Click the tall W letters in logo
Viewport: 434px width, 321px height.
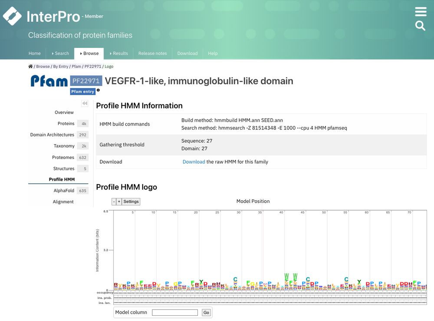291,277
